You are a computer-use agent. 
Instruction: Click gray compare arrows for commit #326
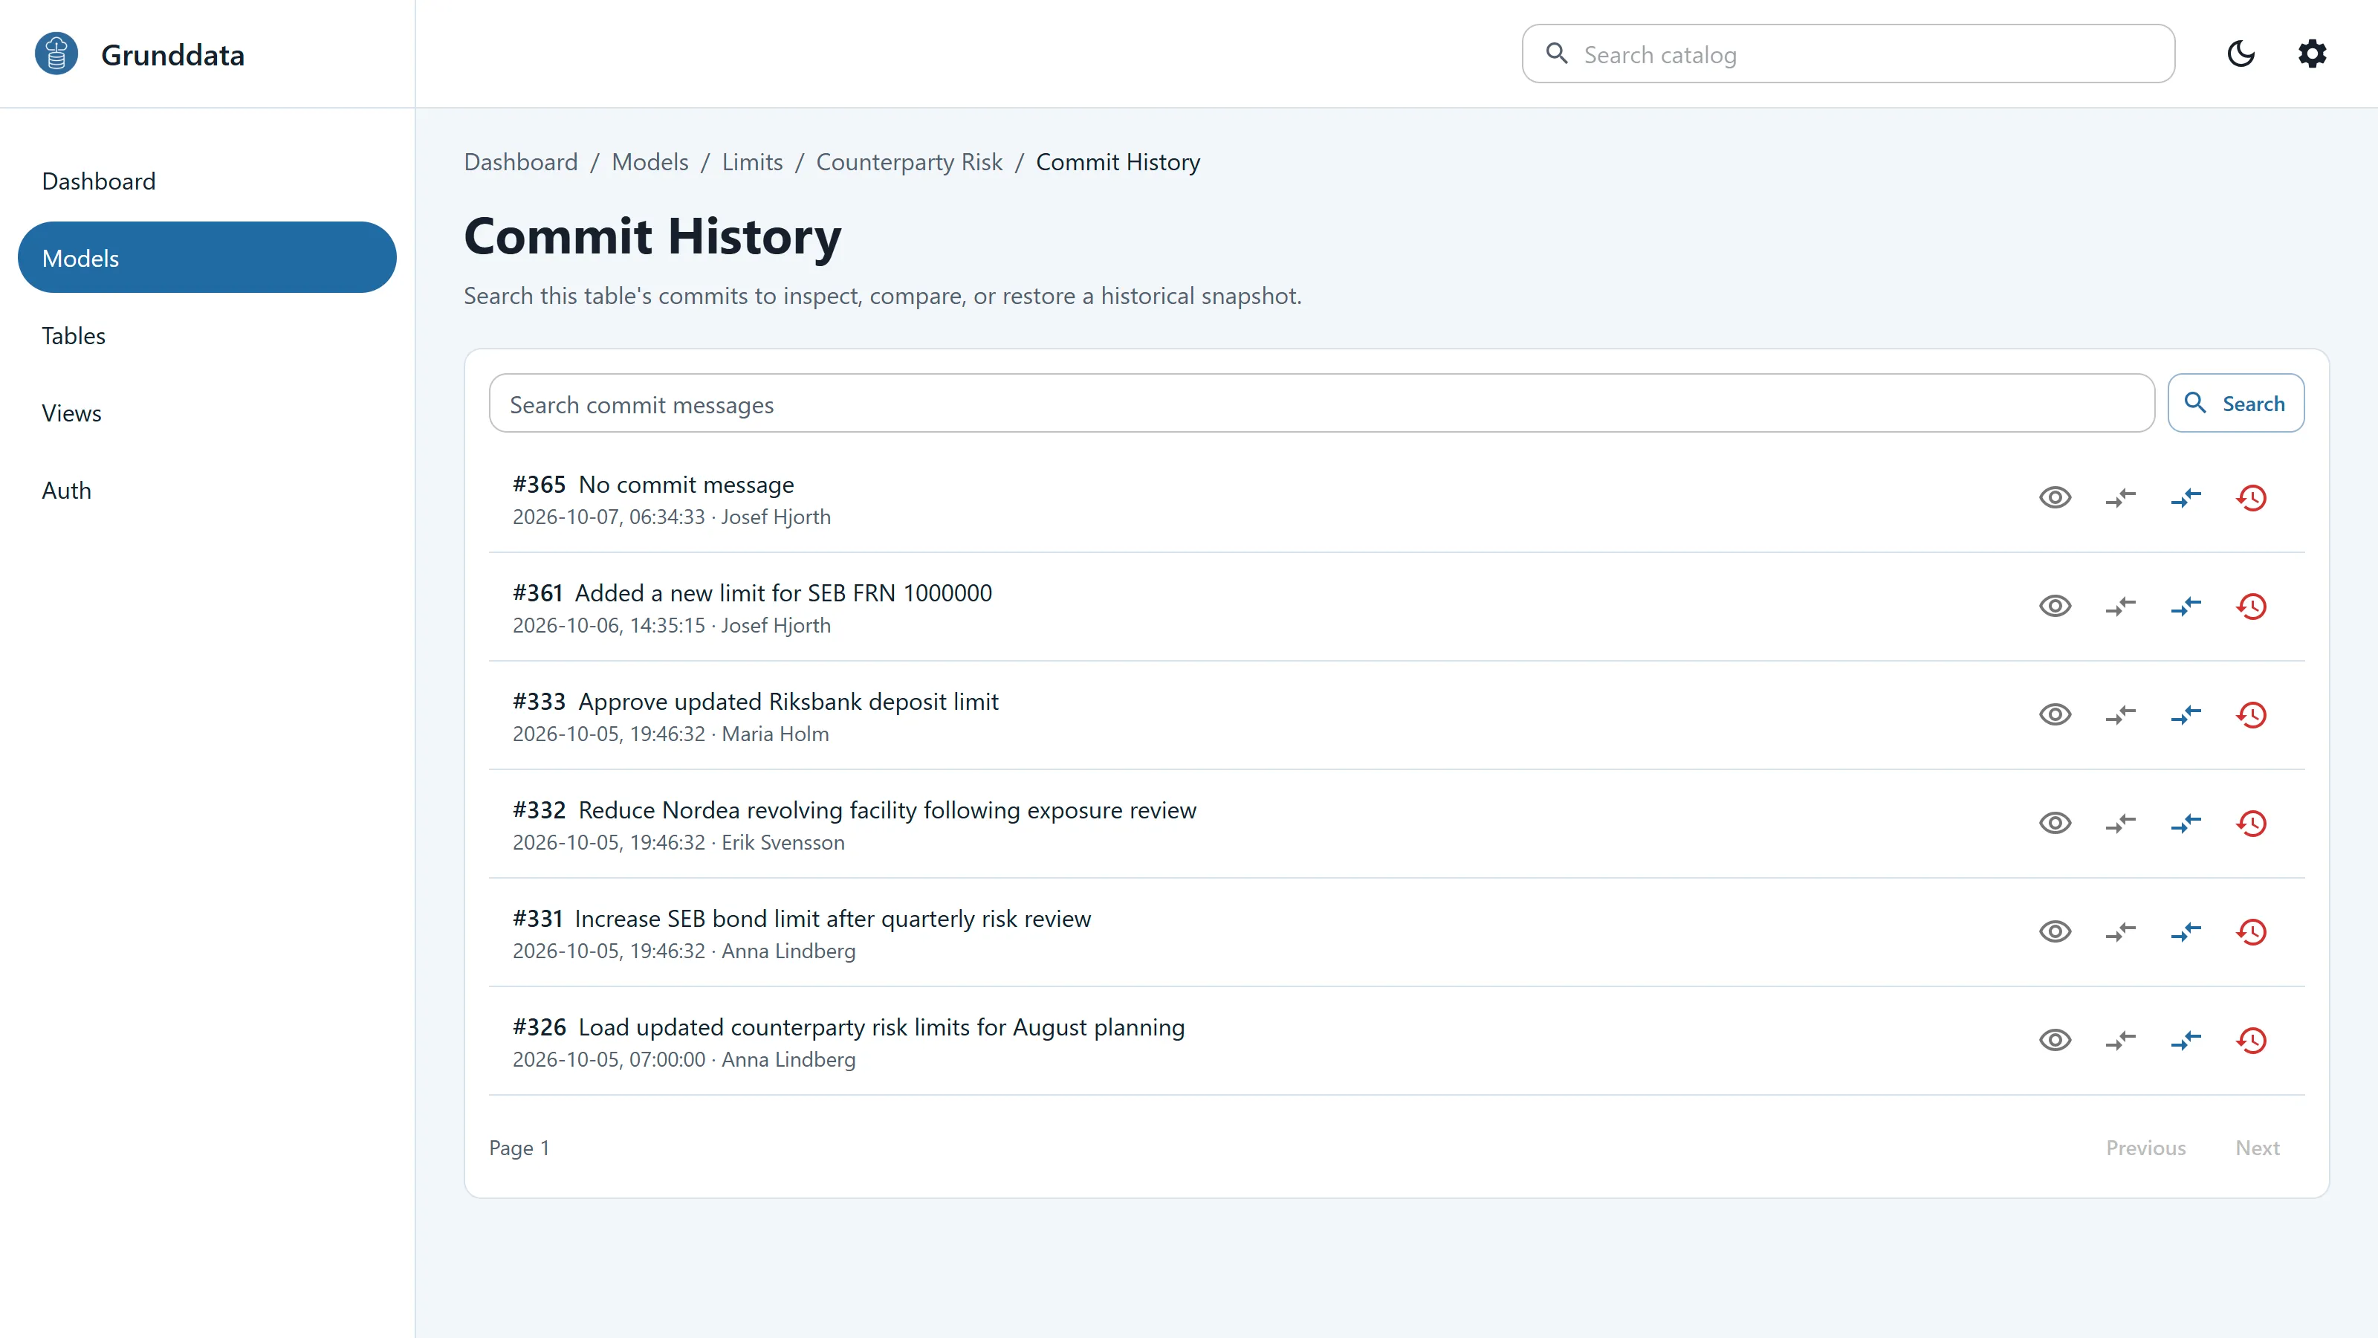tap(2120, 1041)
